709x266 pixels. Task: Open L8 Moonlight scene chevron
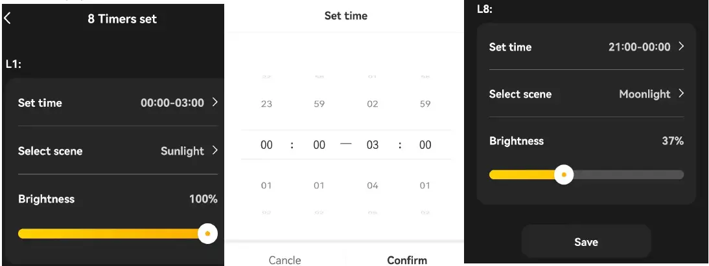(x=681, y=94)
